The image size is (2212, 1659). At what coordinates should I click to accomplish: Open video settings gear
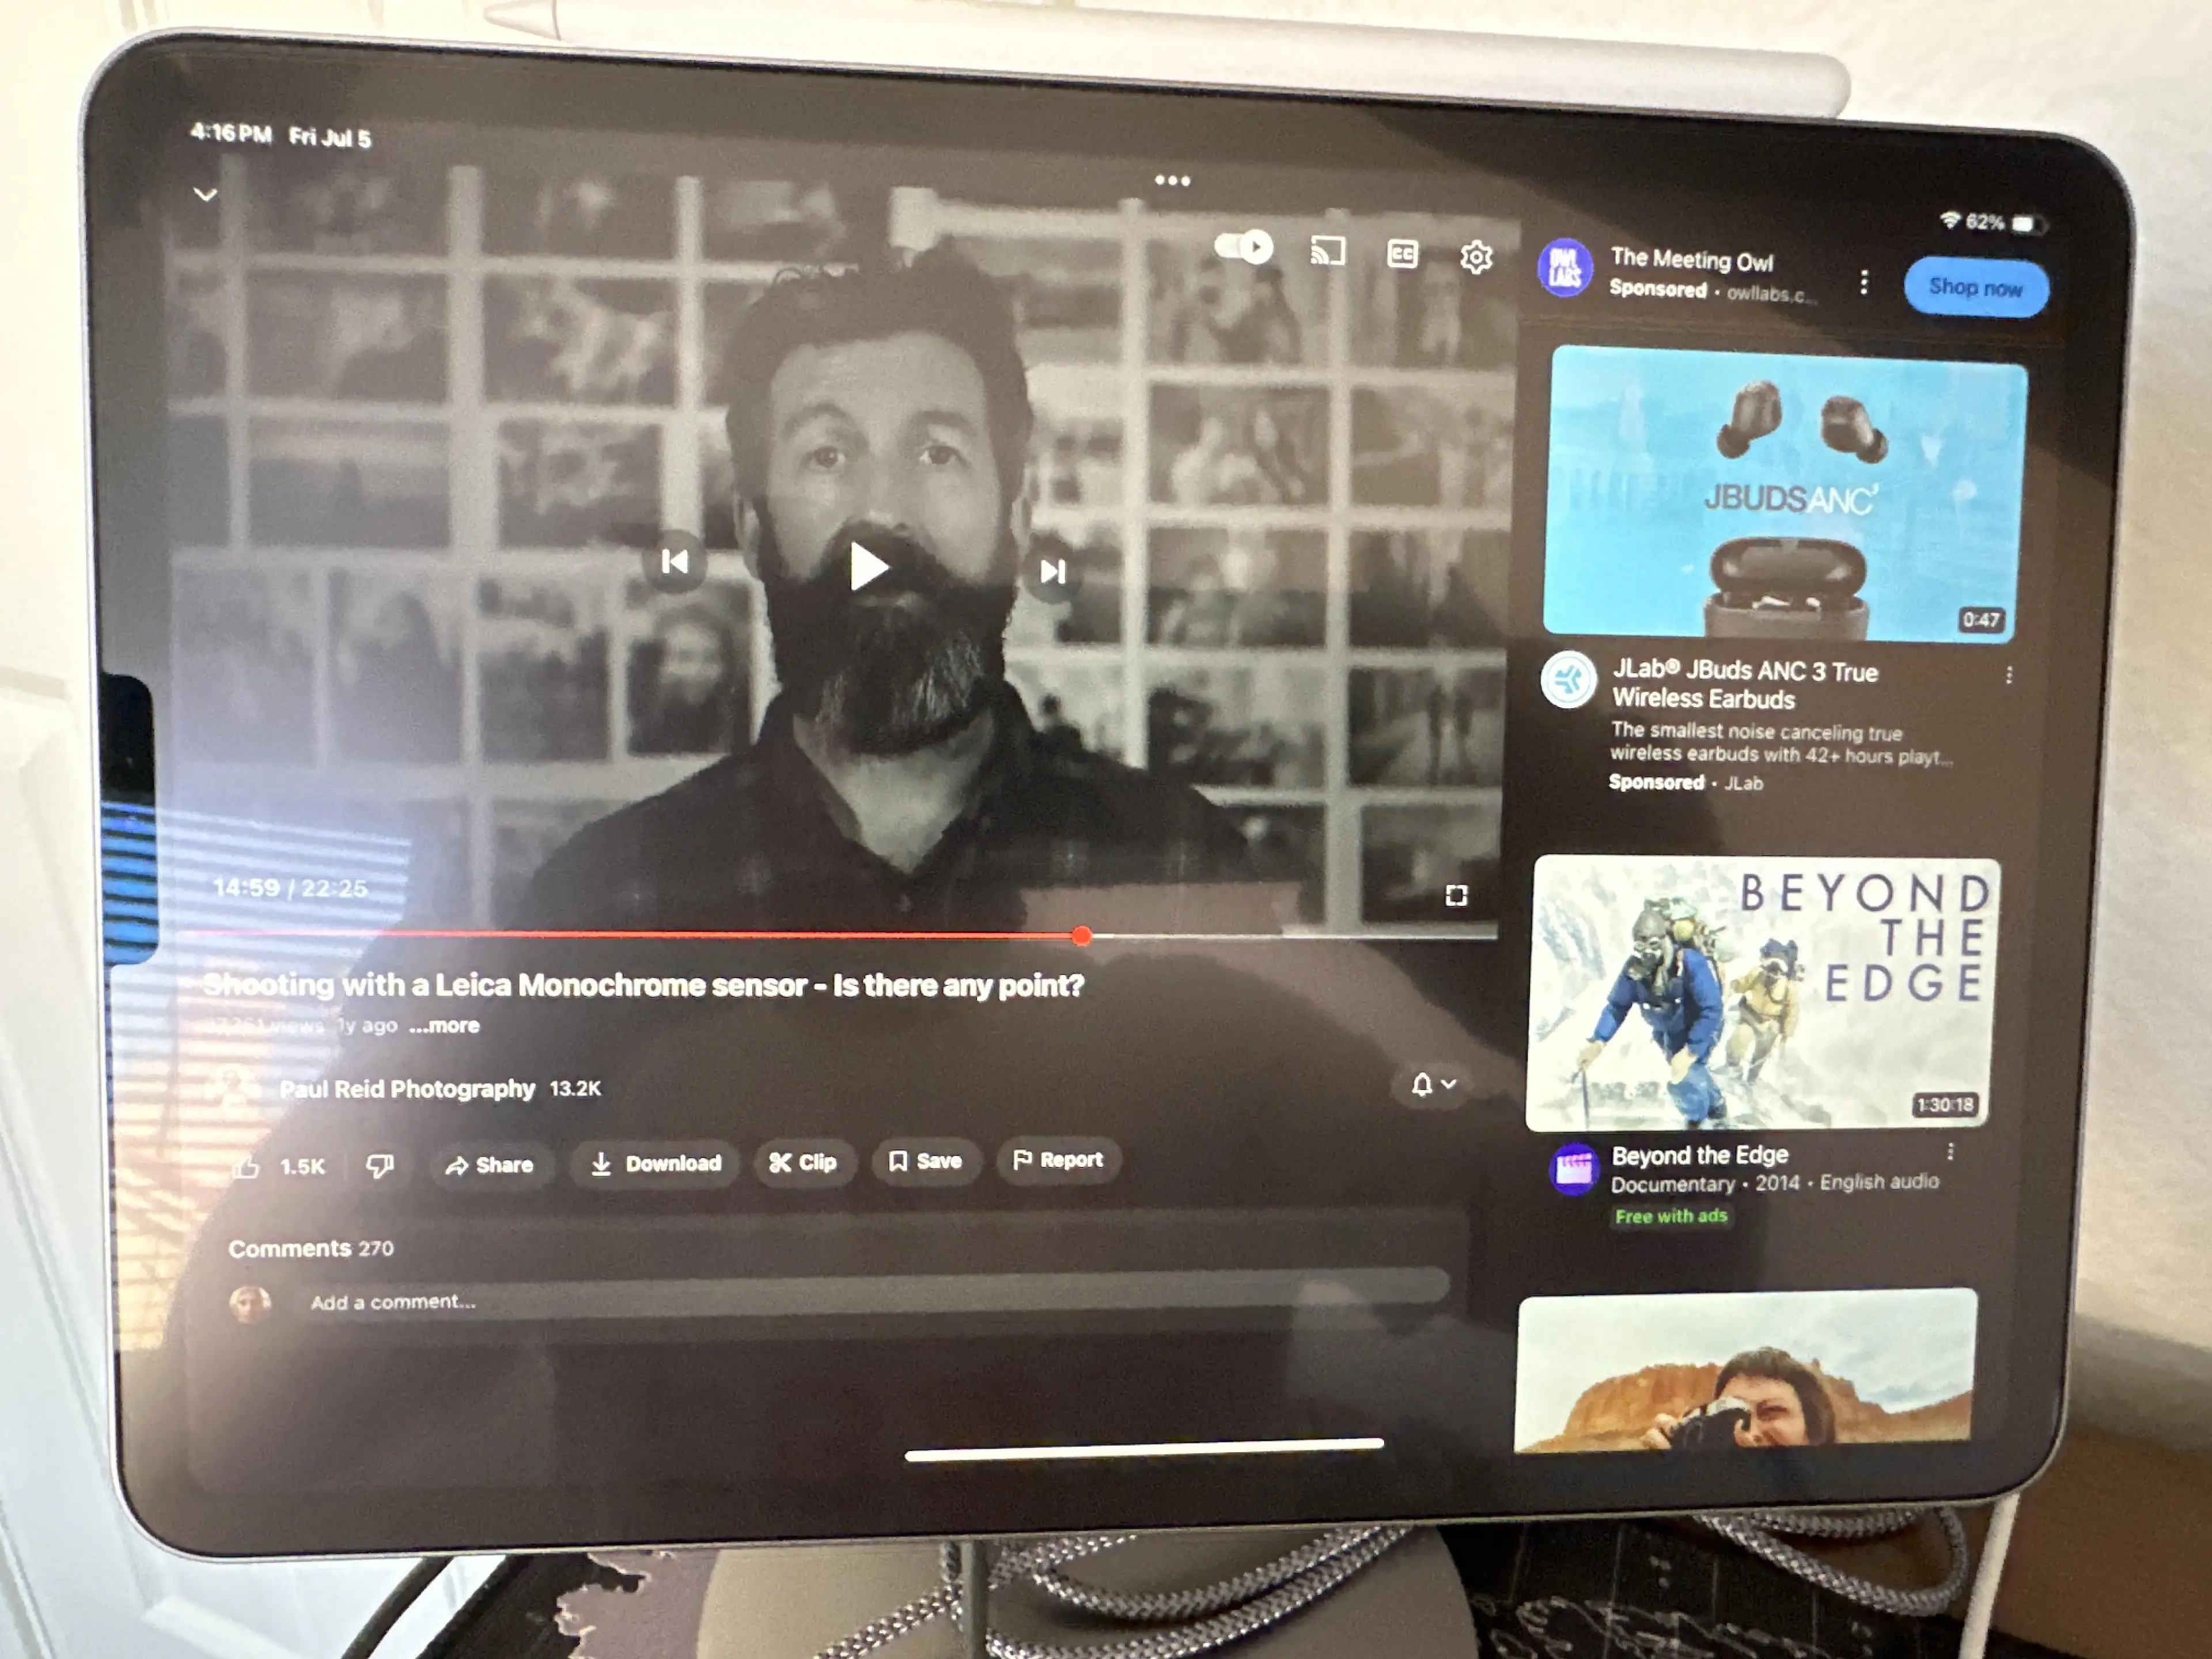point(1476,257)
